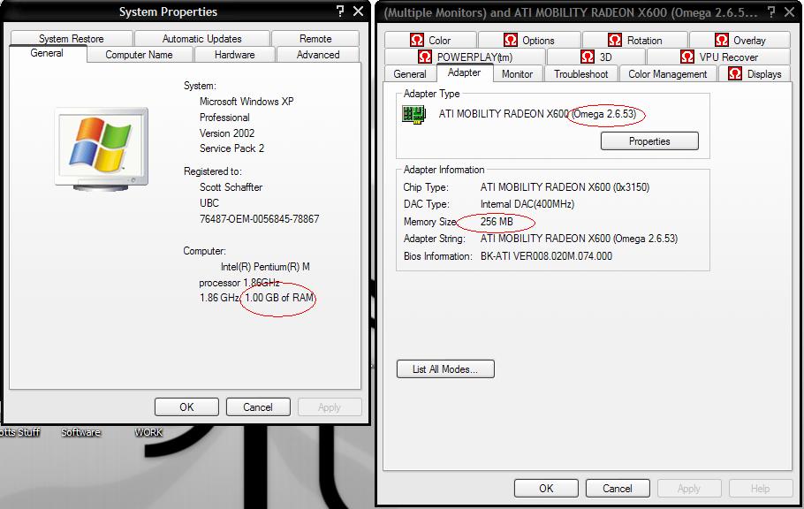Select the Overlay tab

[740, 40]
